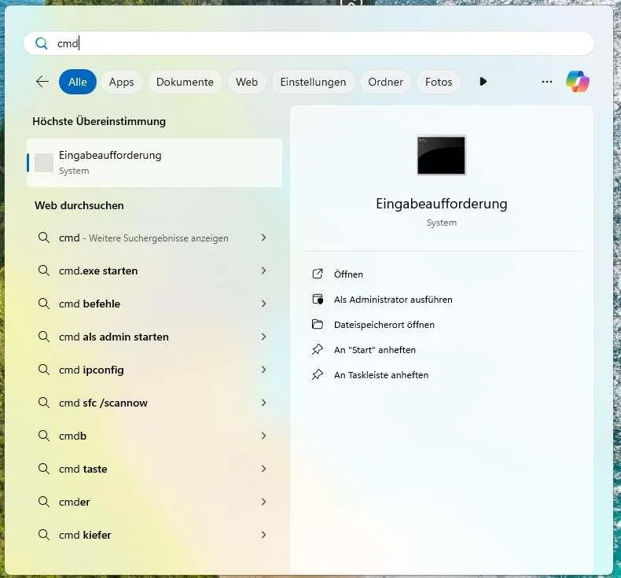Image resolution: width=621 pixels, height=578 pixels.
Task: Click the magnifier icon beside cmd ipconfig
Action: click(44, 370)
